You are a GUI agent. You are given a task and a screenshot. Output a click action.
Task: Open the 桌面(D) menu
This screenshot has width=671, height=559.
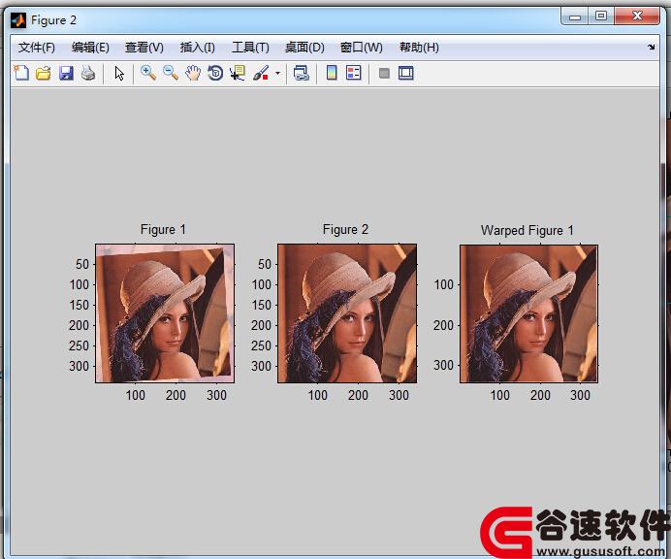(304, 48)
